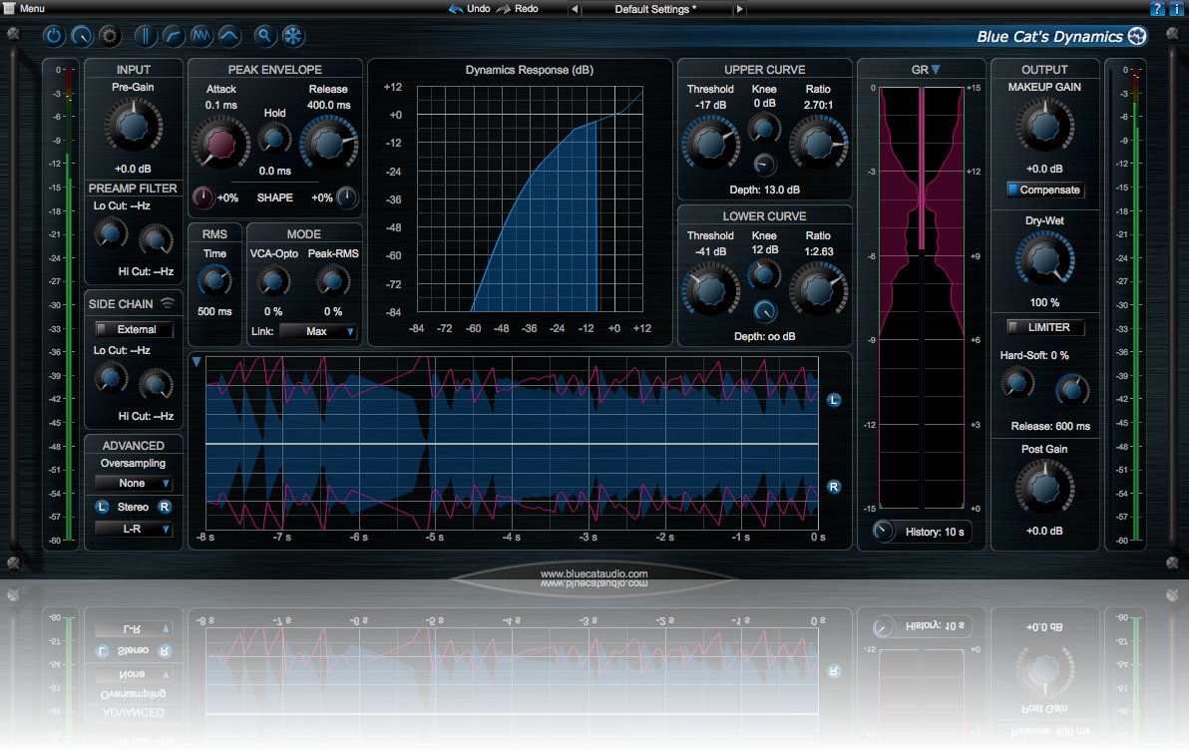Click the attack shape small knob
This screenshot has width=1189, height=753.
[203, 197]
